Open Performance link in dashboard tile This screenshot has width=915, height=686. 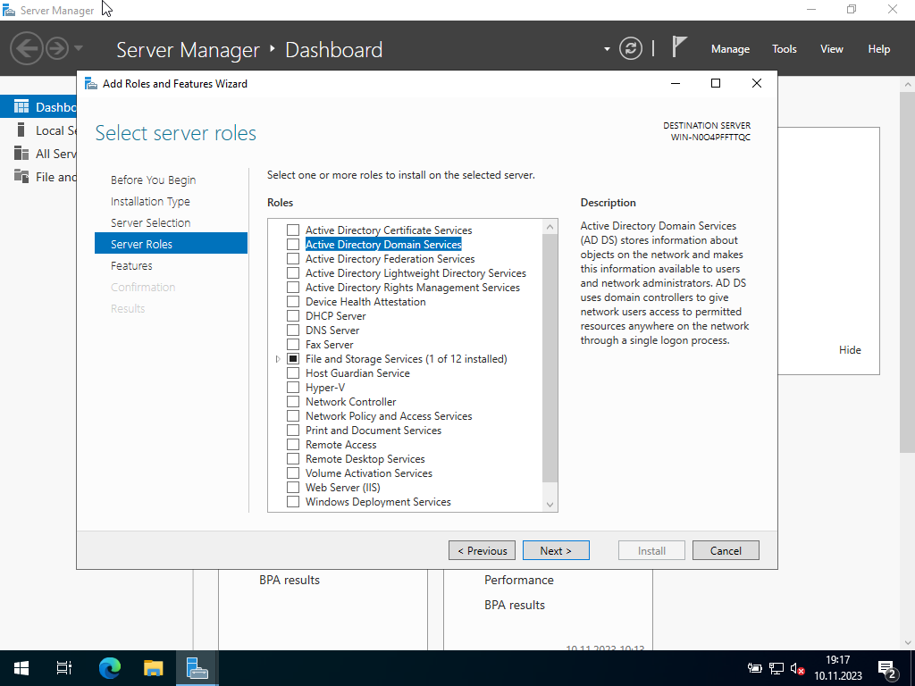(519, 580)
